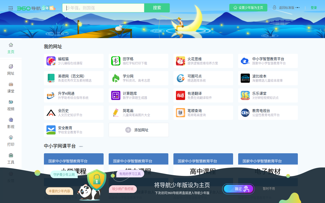Open the 田字格 icon

[116, 61]
